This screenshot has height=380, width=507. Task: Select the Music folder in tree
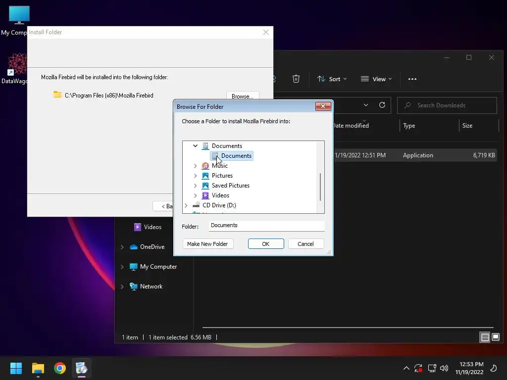[x=220, y=166]
